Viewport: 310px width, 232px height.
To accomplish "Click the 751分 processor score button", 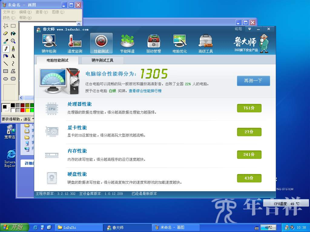I will tap(249, 108).
